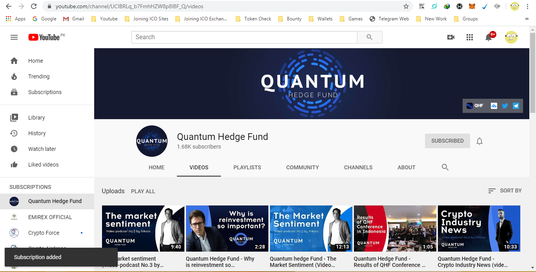The width and height of the screenshot is (536, 272).
Task: Click the Quantum Hedge Fund channel avatar
Action: pos(152,141)
